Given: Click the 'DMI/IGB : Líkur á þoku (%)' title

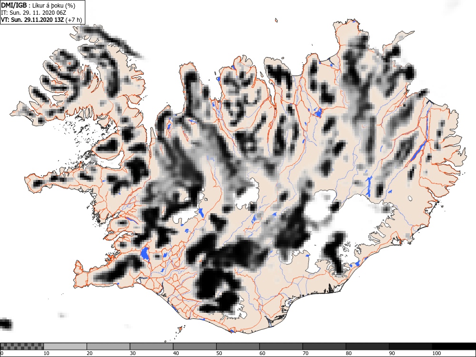Looking at the screenshot, I should coord(38,5).
